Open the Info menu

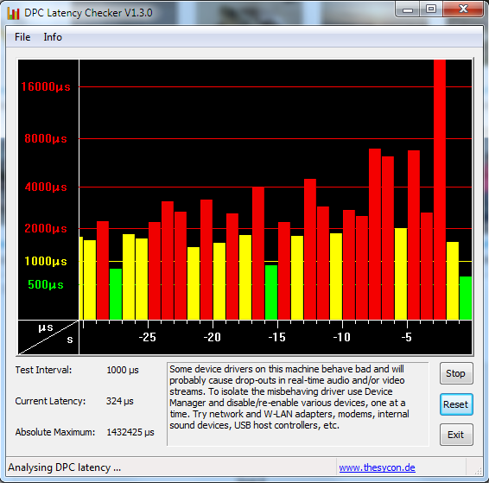coord(53,37)
